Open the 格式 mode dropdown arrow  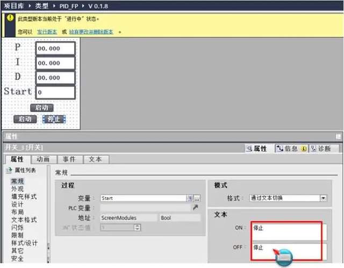pos(323,198)
